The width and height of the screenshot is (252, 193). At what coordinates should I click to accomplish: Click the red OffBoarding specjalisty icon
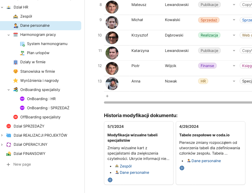pyautogui.click(x=15, y=117)
